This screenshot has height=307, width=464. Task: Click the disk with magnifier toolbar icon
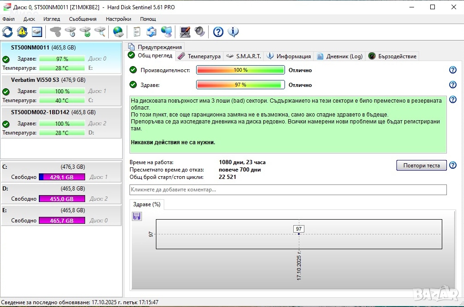[100, 31]
